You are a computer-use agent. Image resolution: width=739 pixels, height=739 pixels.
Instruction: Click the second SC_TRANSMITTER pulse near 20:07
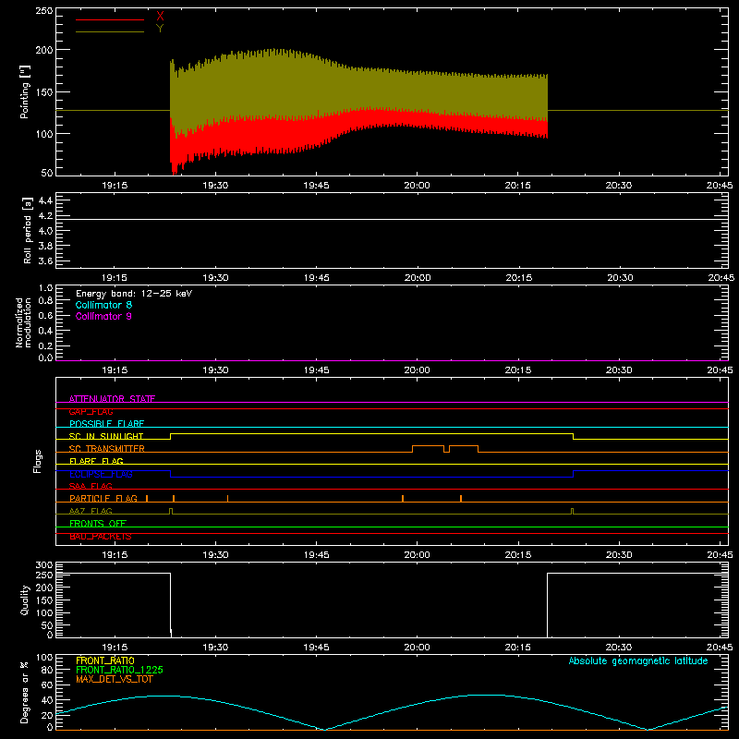point(464,446)
